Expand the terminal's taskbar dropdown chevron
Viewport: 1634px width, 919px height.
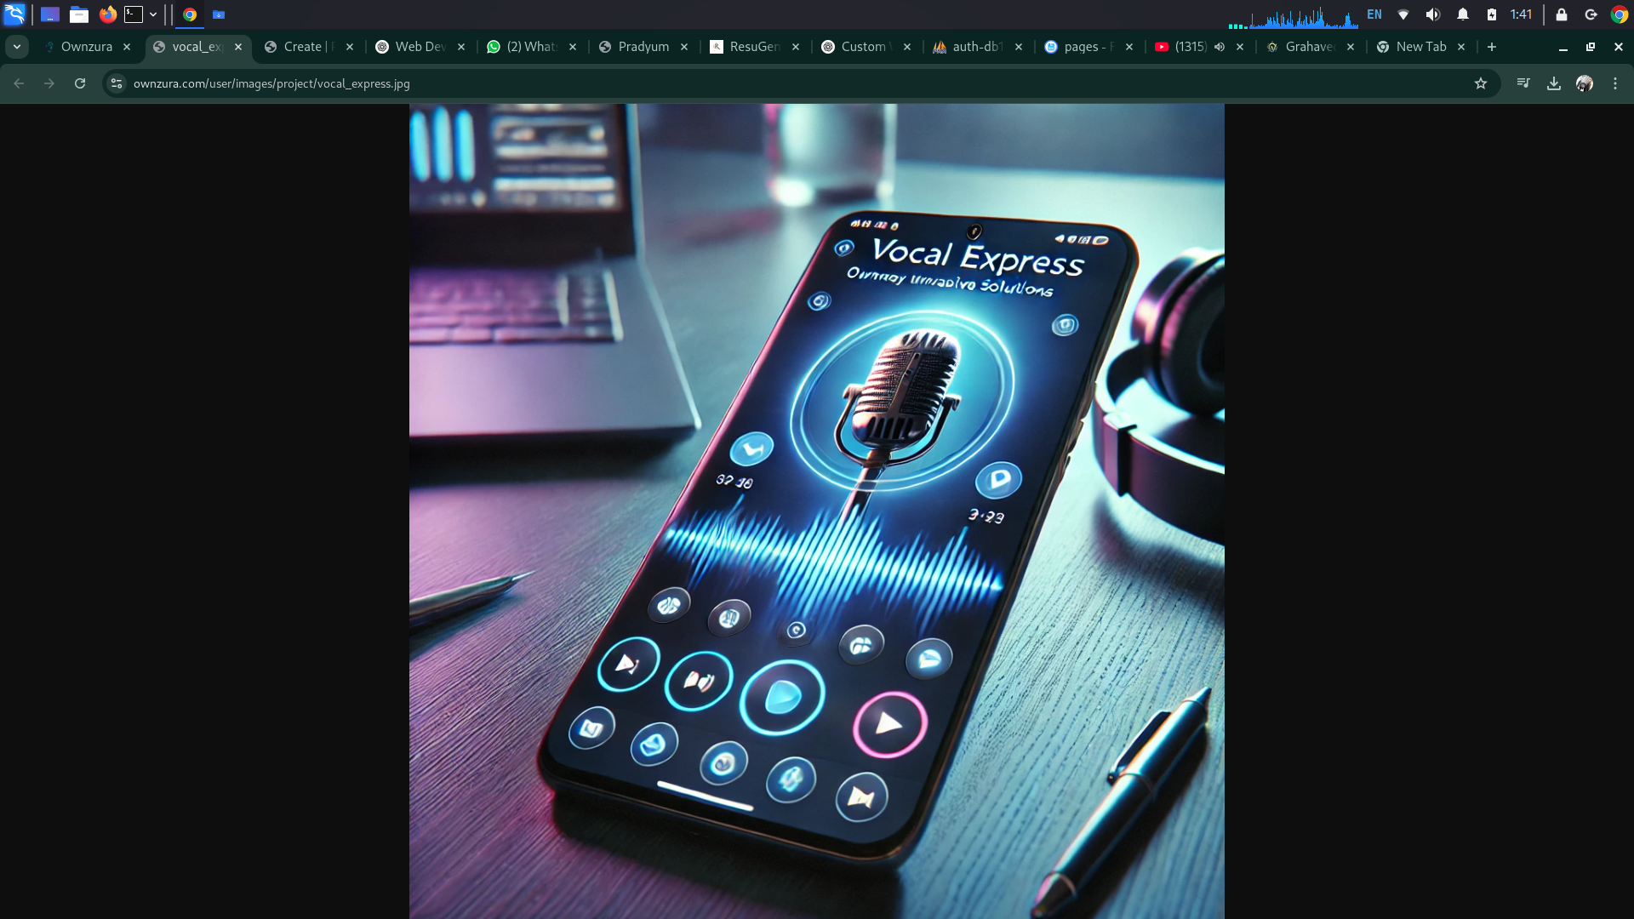point(153,14)
